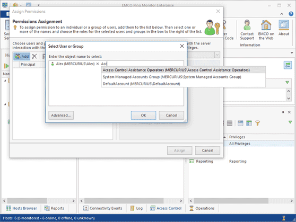This screenshot has width=296, height=222.
Task: Click the middle pane's left scroll arrow
Action: 81,201
